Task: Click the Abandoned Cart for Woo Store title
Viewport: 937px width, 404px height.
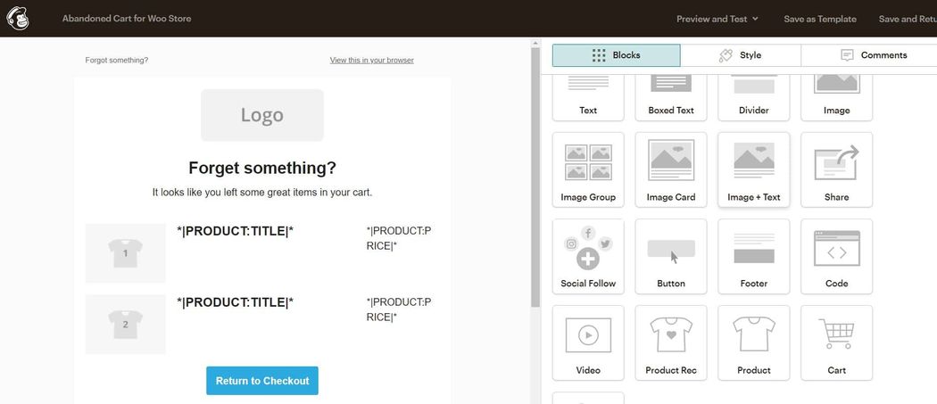Action: click(x=127, y=19)
